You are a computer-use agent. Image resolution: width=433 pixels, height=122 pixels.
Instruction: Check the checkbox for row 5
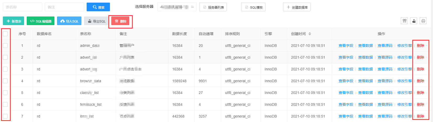(5, 93)
